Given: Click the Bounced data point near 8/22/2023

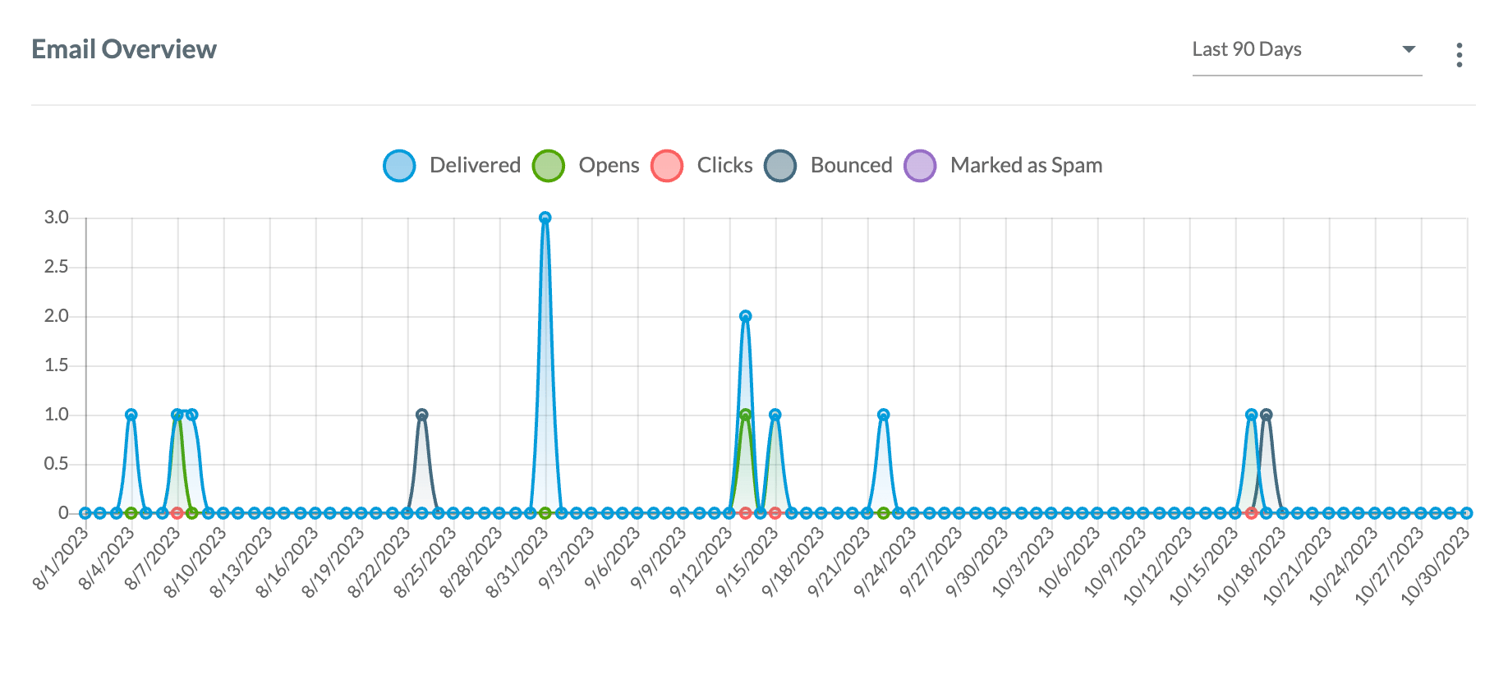Looking at the screenshot, I should 421,415.
